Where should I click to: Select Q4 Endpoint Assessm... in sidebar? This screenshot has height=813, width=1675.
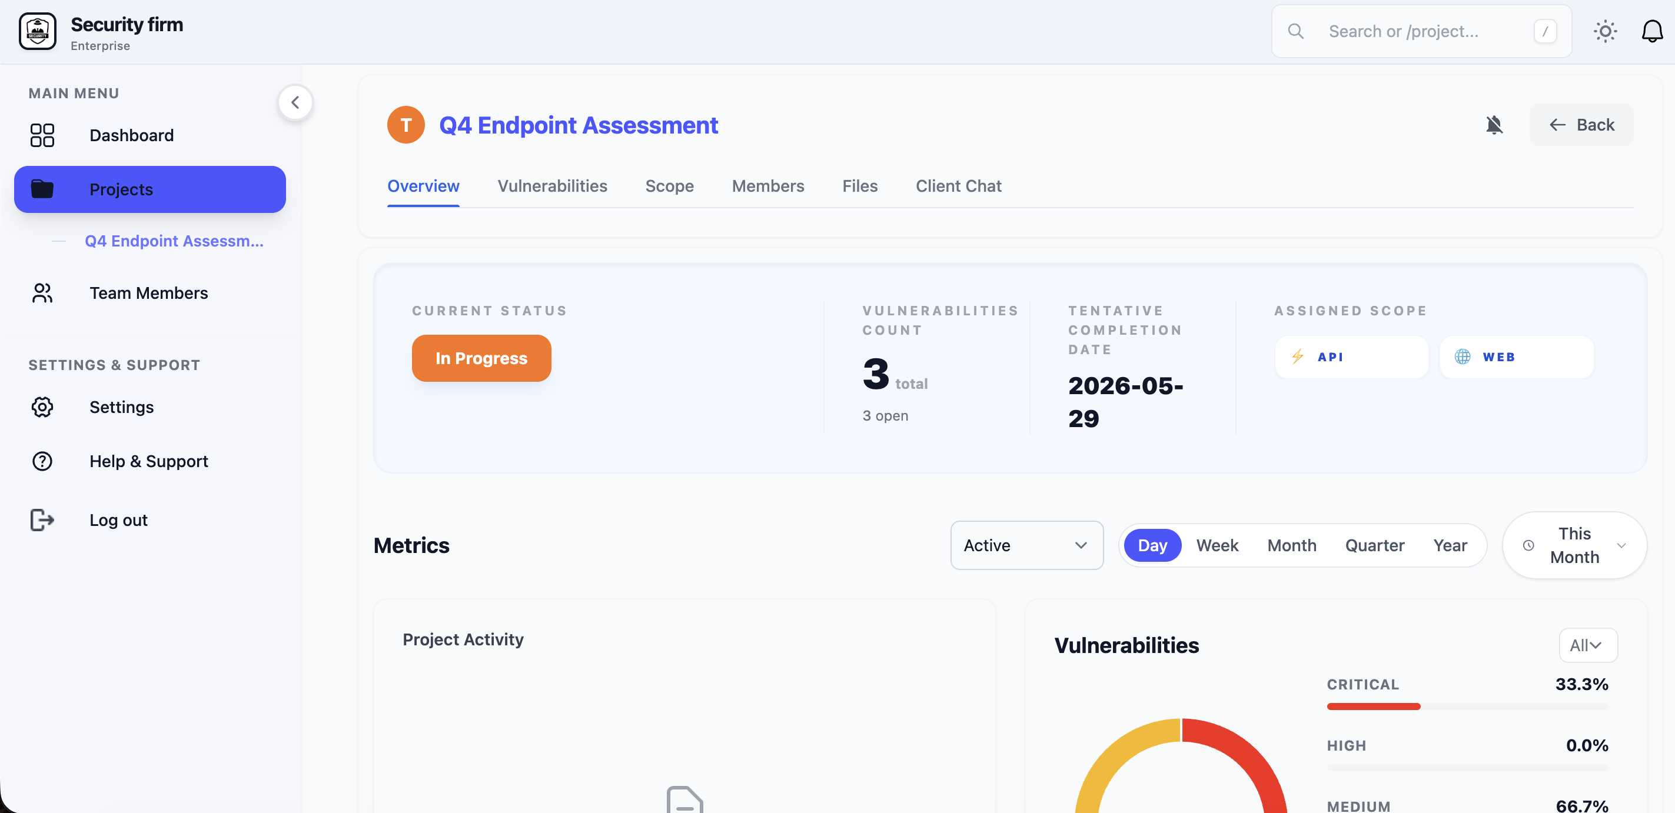point(174,241)
